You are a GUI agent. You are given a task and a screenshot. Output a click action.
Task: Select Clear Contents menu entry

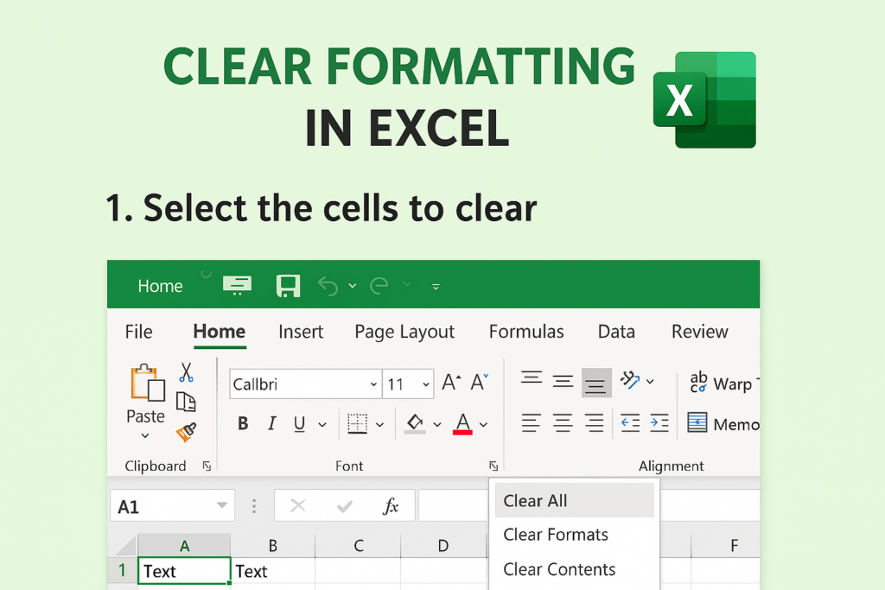pyautogui.click(x=559, y=569)
